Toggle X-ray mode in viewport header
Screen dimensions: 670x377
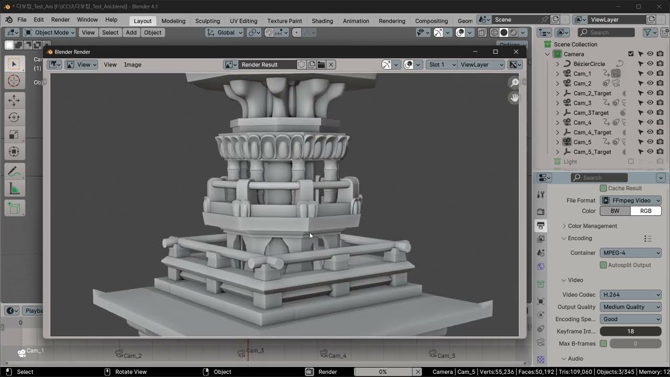[482, 32]
